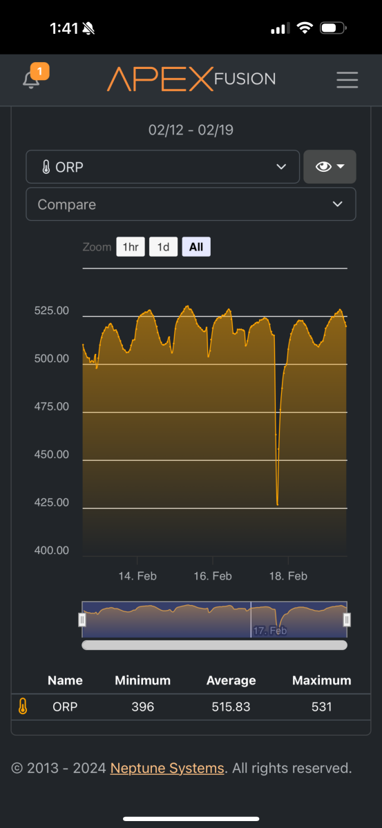This screenshot has height=828, width=382.
Task: Click the 18. Feb axis label
Action: pyautogui.click(x=288, y=576)
